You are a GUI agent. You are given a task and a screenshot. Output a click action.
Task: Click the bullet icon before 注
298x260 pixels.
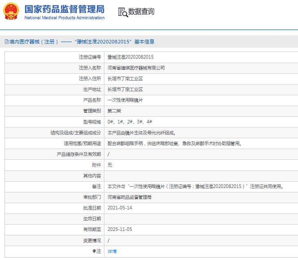94,251
